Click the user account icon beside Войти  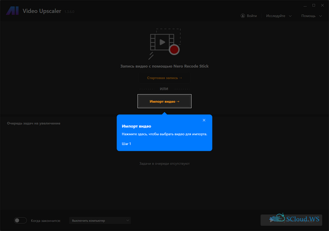[x=242, y=16]
